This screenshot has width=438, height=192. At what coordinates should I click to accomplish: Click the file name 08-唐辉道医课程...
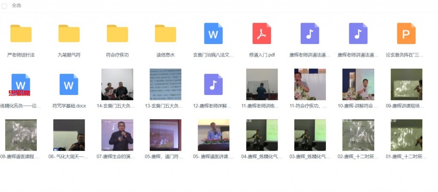[x=20, y=157]
